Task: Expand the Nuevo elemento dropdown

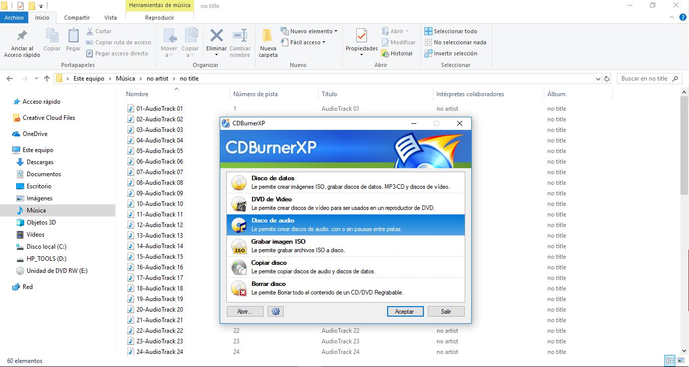Action: click(309, 31)
